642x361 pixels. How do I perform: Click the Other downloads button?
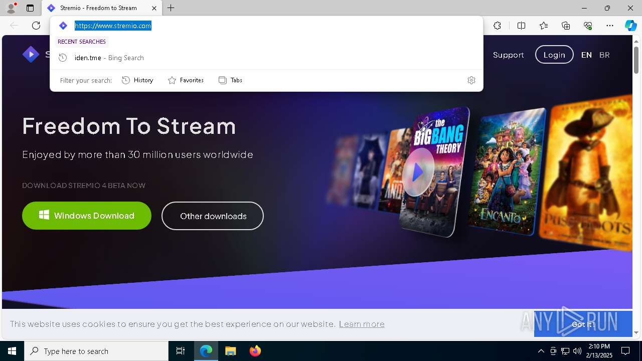213,216
